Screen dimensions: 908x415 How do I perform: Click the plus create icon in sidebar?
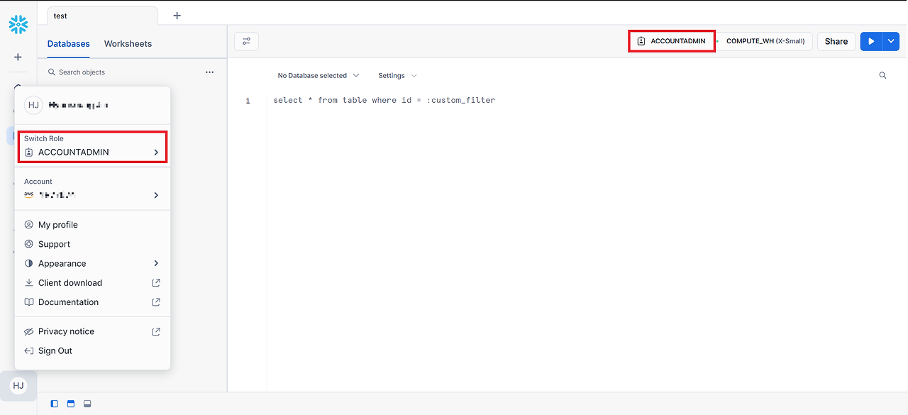pos(18,57)
